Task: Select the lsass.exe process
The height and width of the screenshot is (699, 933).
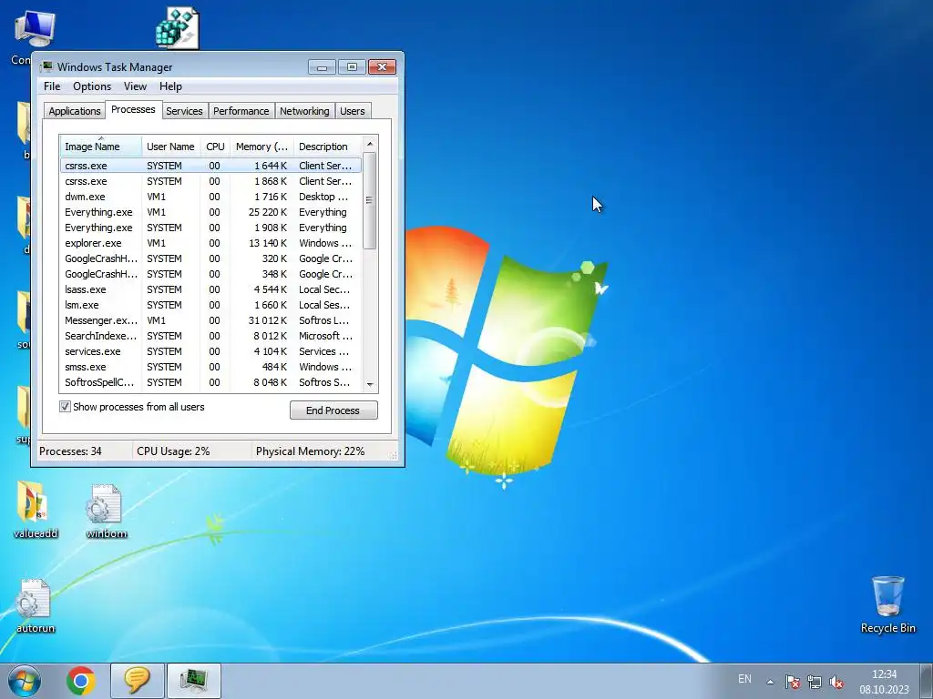Action: tap(210, 289)
